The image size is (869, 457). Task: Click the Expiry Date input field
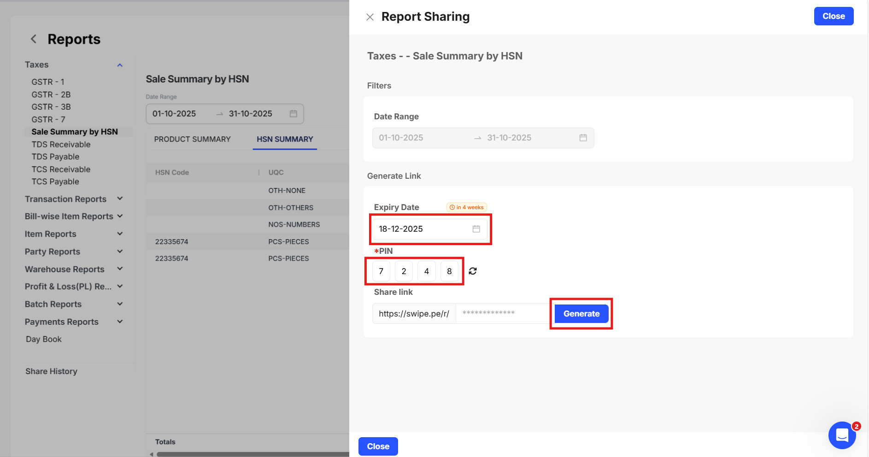[422, 229]
